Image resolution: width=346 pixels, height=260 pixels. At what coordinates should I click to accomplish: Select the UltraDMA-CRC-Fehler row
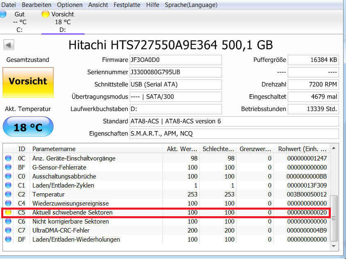click(166, 231)
